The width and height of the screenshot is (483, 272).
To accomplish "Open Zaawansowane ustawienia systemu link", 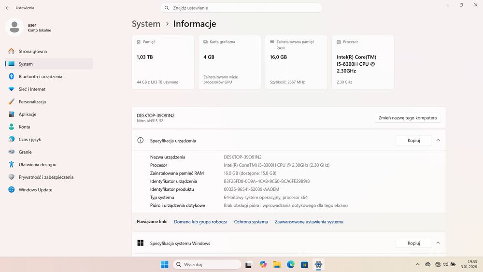I will (x=309, y=222).
